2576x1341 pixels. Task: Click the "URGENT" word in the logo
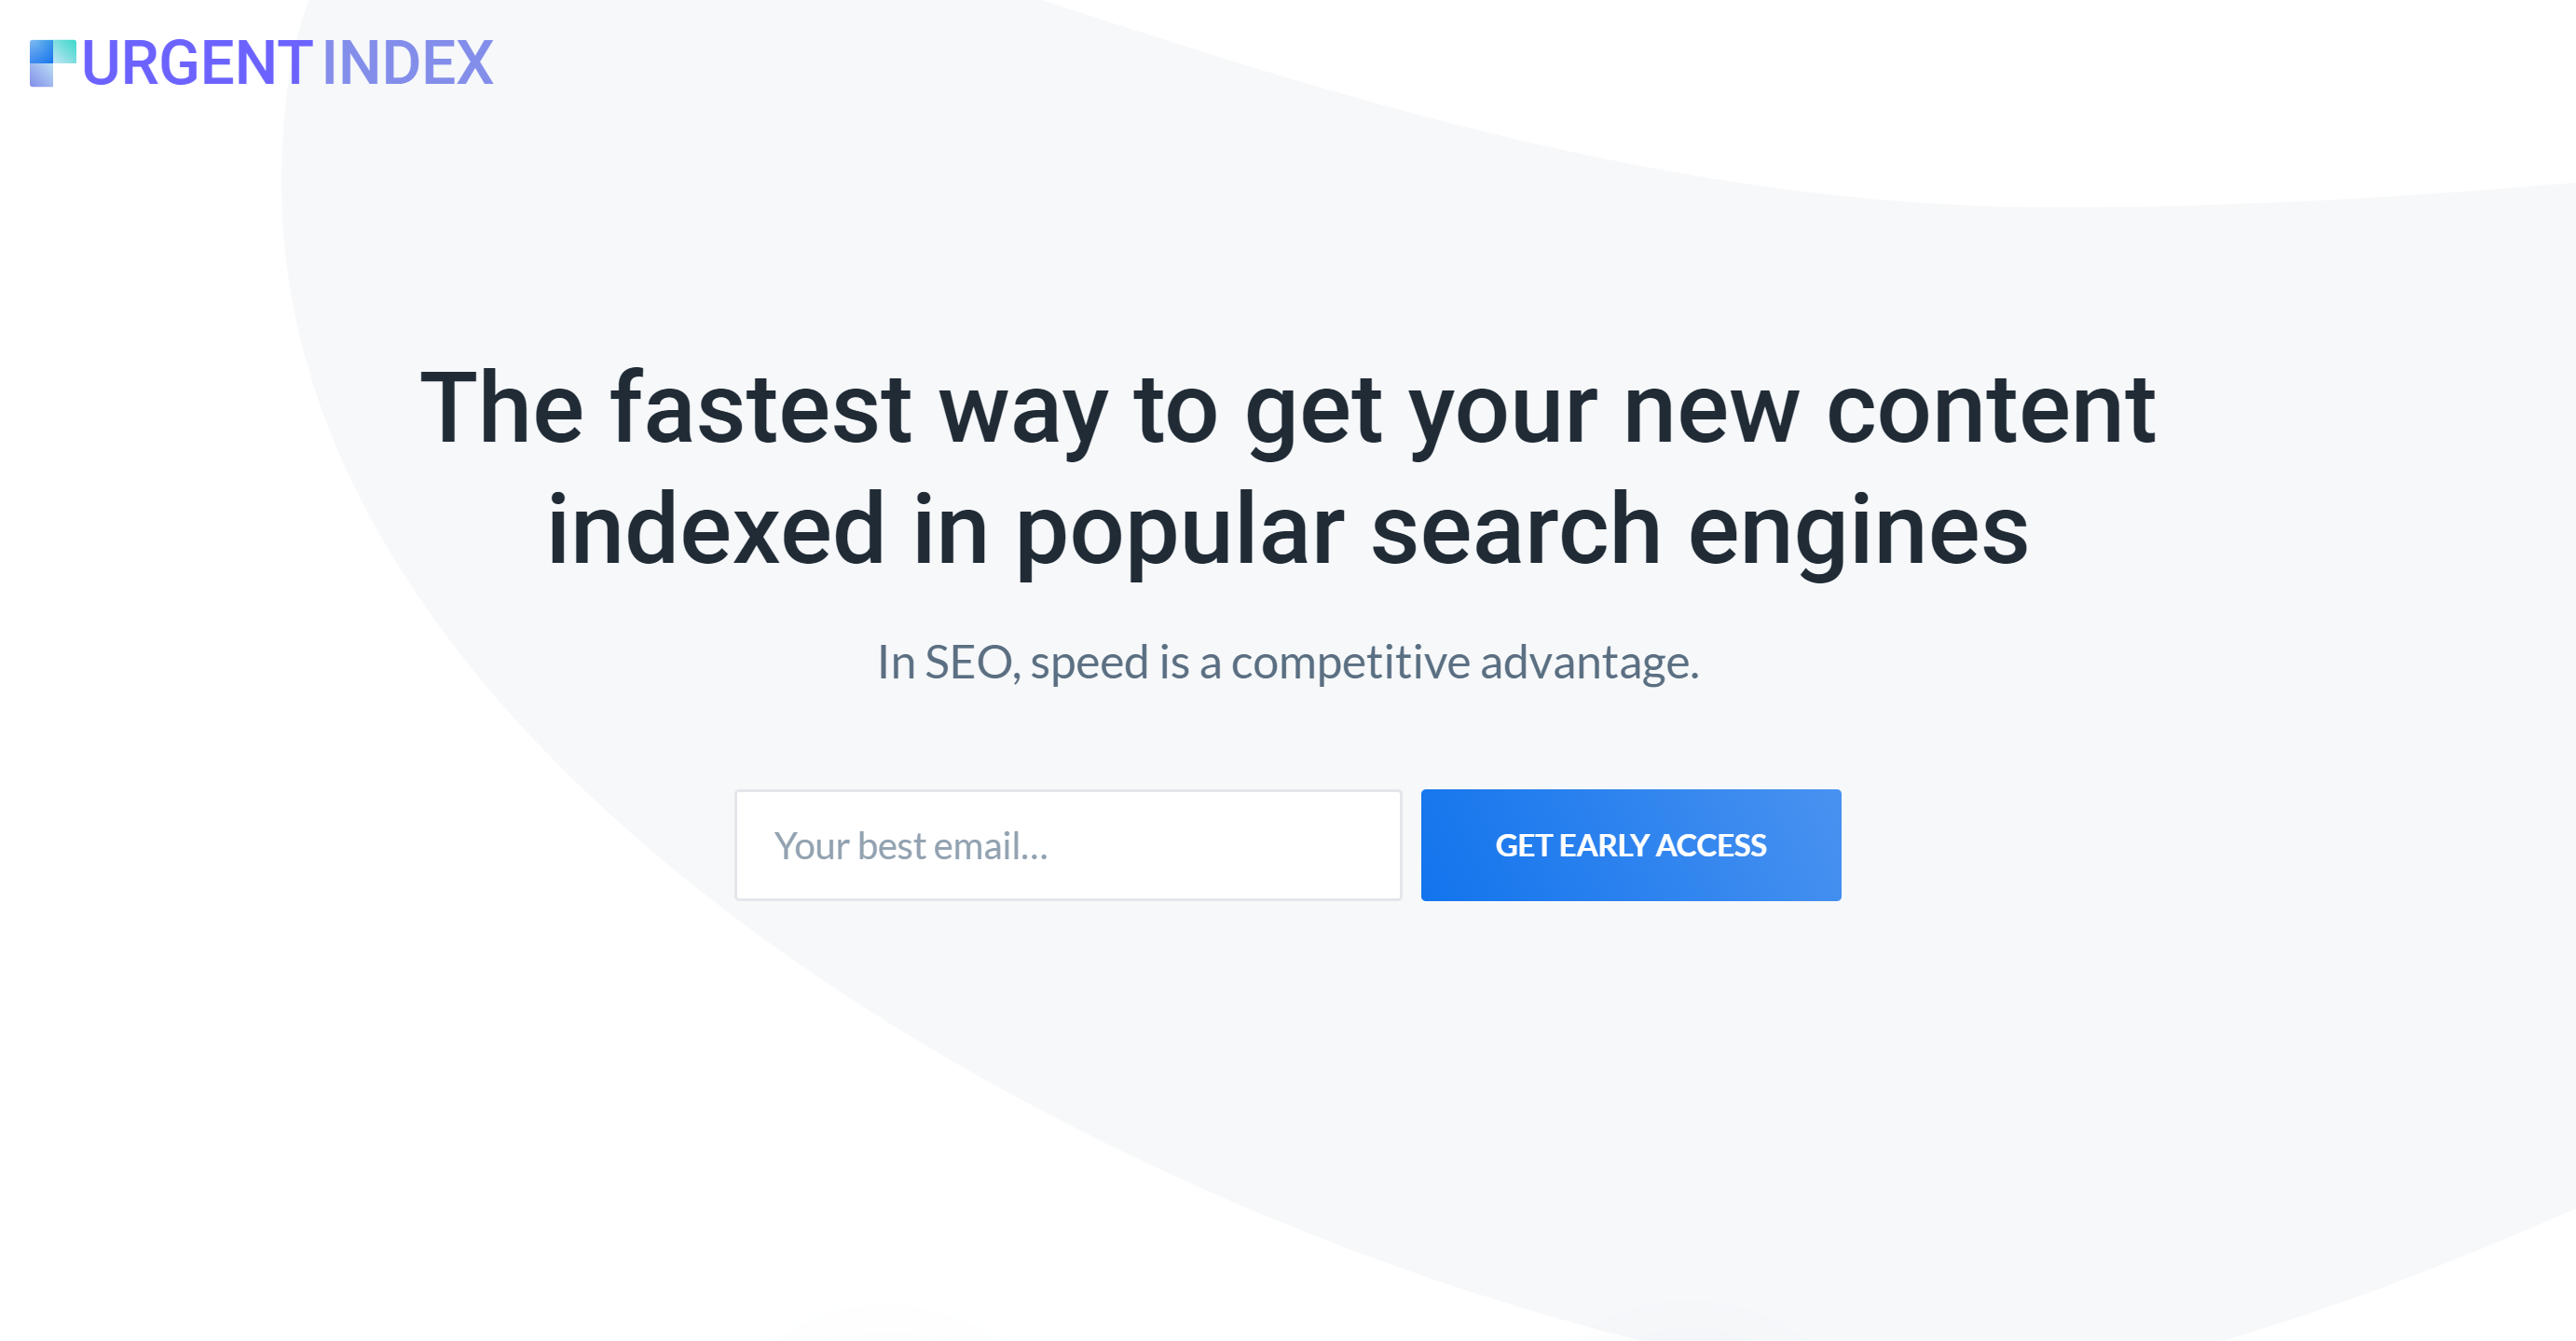click(196, 63)
